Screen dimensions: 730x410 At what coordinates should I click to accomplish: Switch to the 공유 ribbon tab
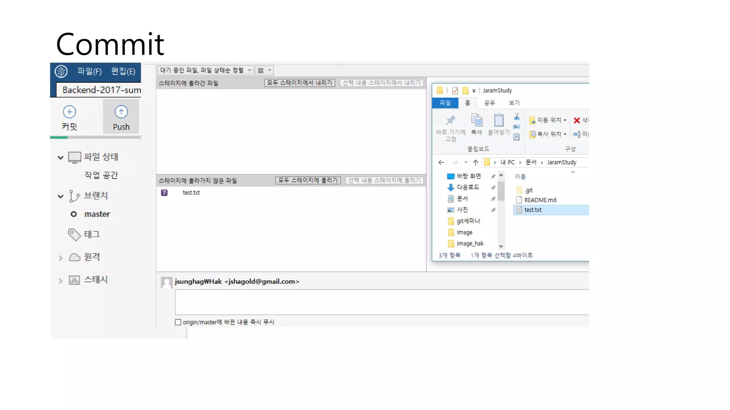pos(489,103)
